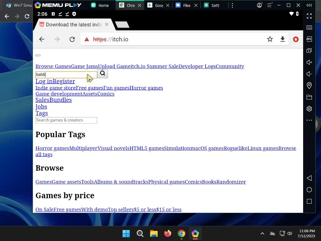
Task: Open the Windows Start menu
Action: pos(126,233)
